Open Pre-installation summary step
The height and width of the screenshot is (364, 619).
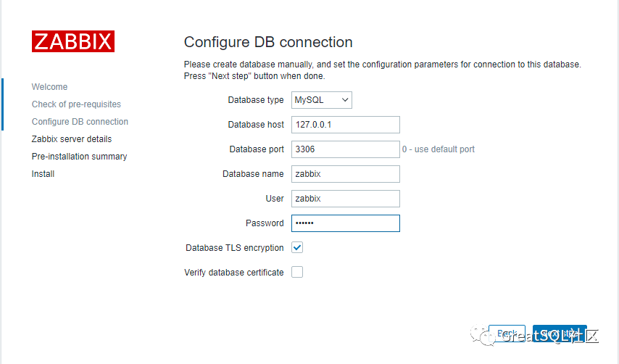click(x=79, y=157)
